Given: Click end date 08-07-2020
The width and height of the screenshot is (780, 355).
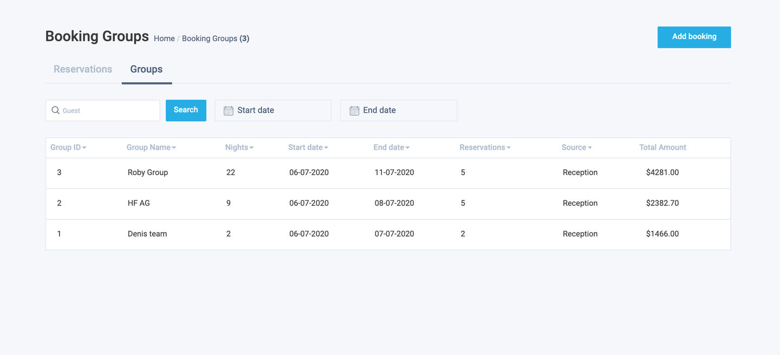Looking at the screenshot, I should [394, 203].
